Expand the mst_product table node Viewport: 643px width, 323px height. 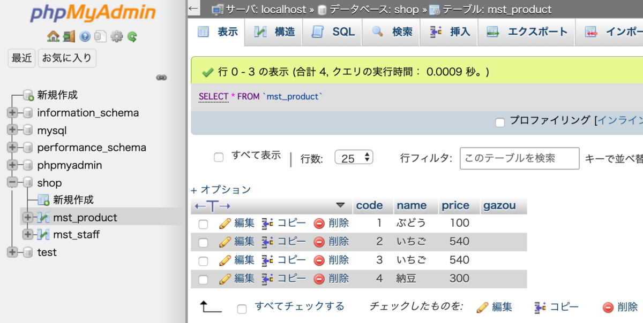click(x=28, y=218)
